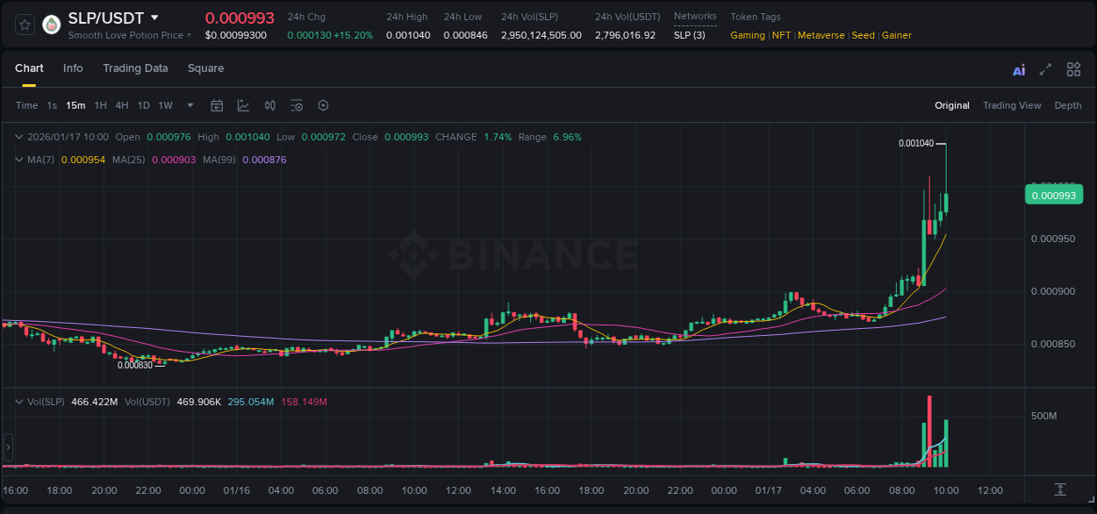The height and width of the screenshot is (514, 1097).
Task: Open the widgets grid icon
Action: click(1073, 68)
